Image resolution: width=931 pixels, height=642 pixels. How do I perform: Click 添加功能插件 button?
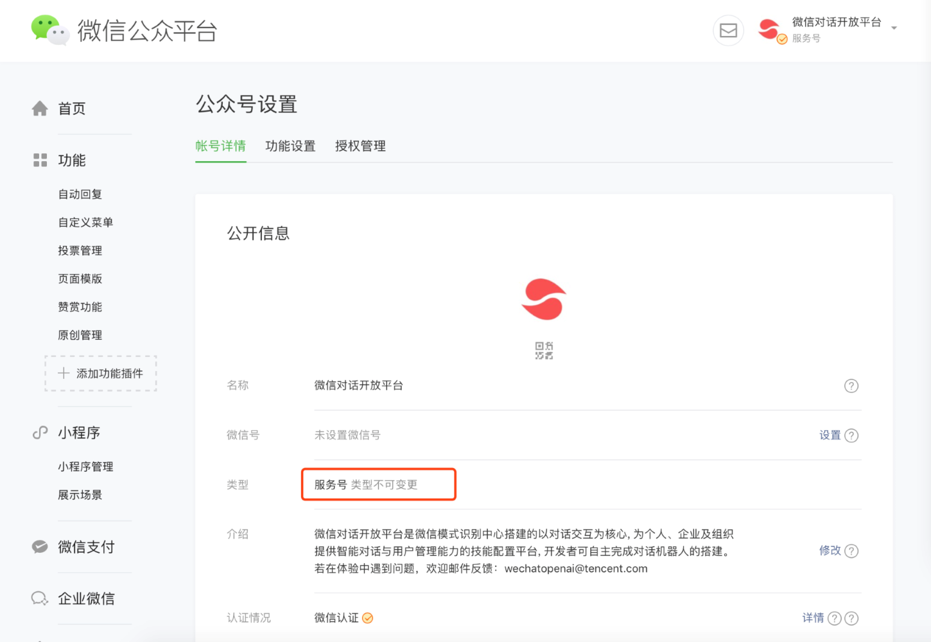click(x=101, y=373)
